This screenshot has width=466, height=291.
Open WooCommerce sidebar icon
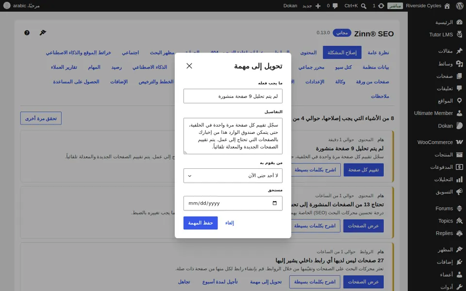460,142
